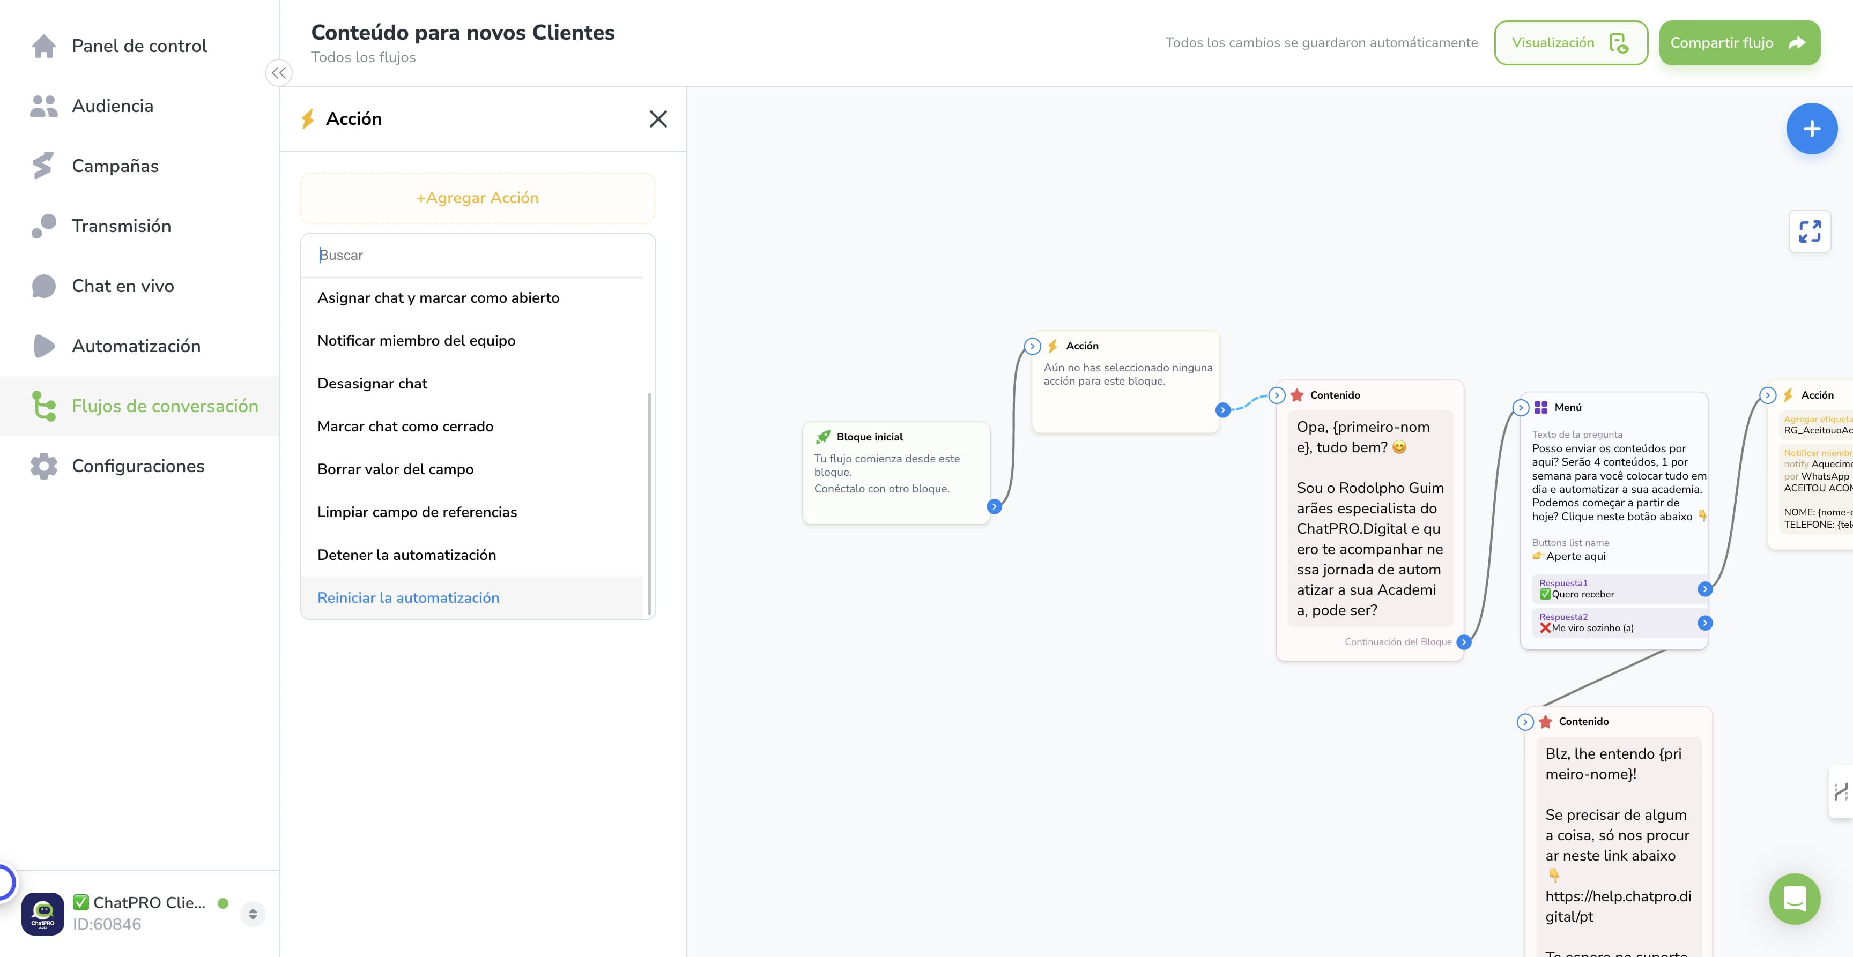1853x957 pixels.
Task: Click lightning icon on right Acción block
Action: (1788, 395)
